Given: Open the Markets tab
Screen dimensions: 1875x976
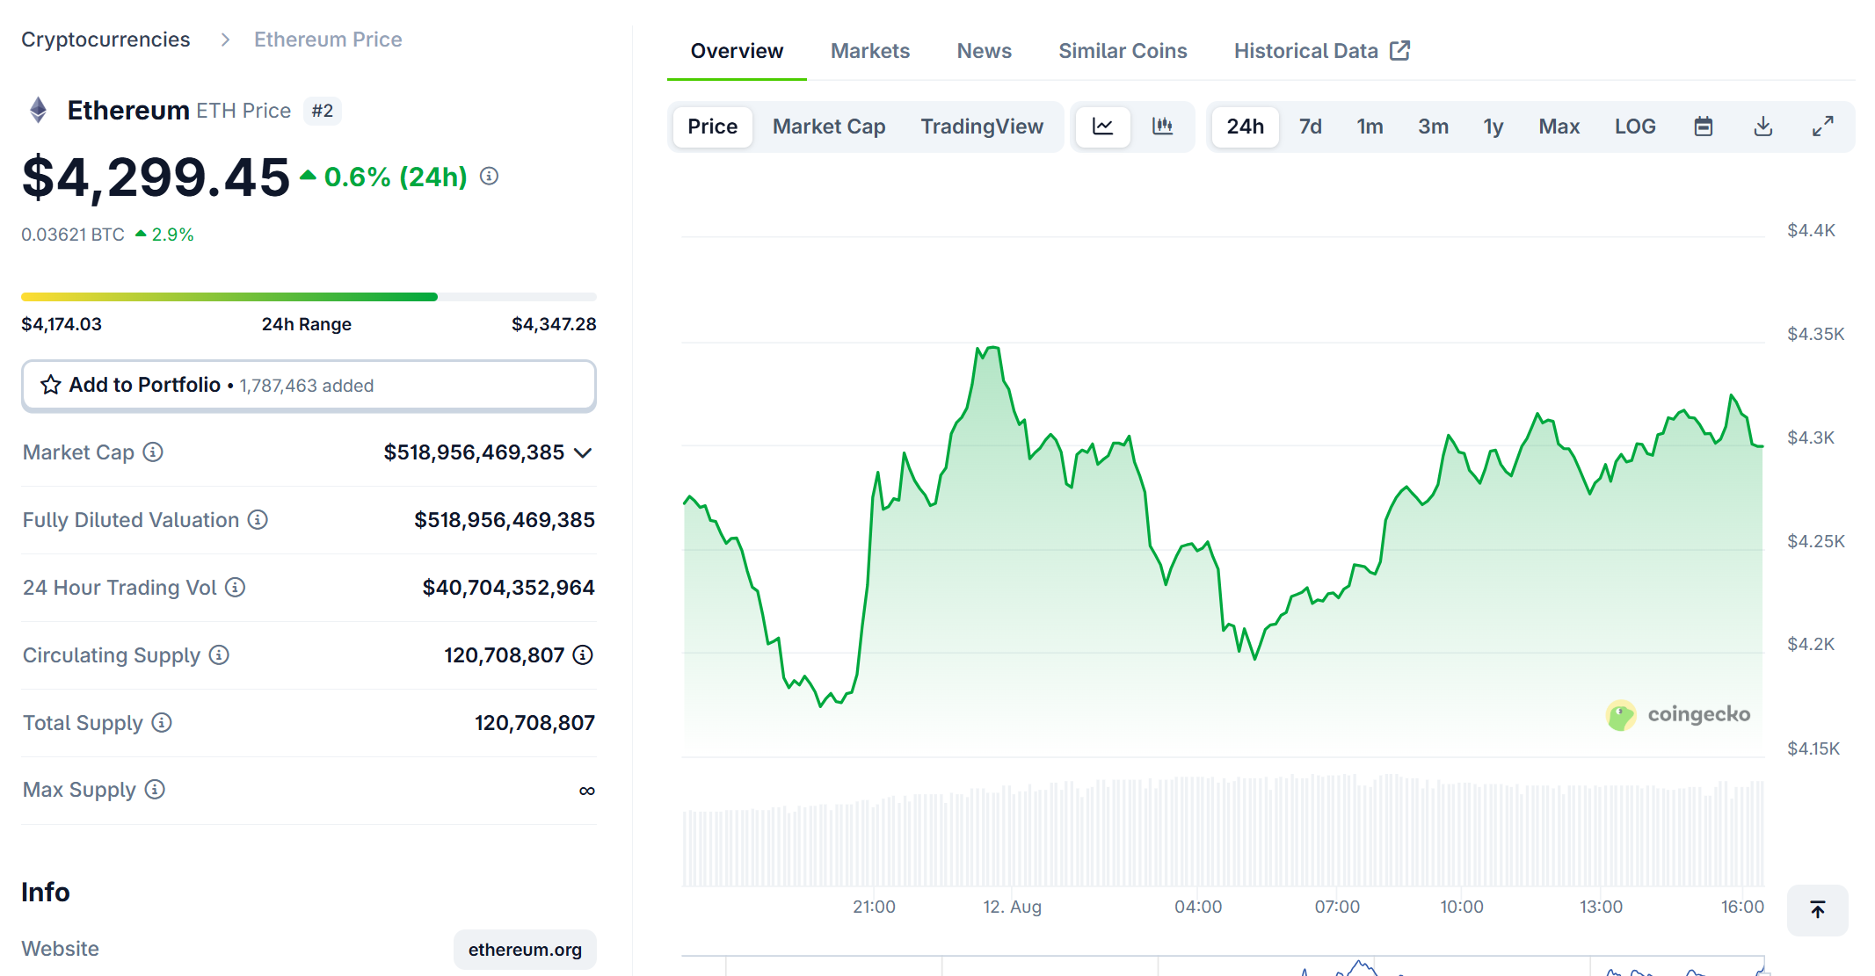Looking at the screenshot, I should pyautogui.click(x=869, y=51).
